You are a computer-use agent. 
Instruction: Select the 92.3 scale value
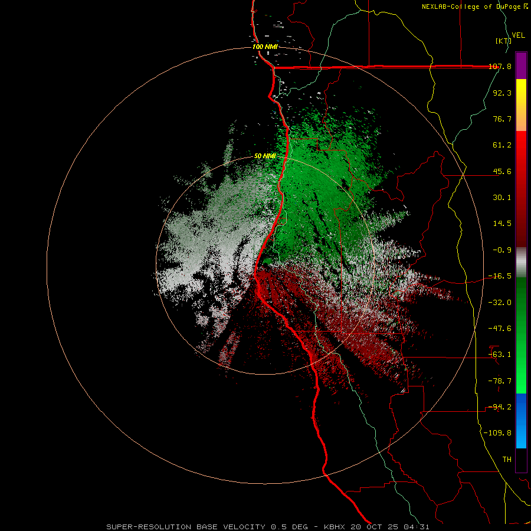(x=502, y=93)
